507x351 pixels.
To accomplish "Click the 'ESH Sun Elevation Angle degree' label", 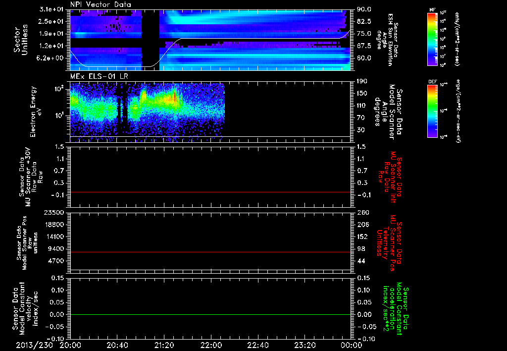I will point(387,40).
